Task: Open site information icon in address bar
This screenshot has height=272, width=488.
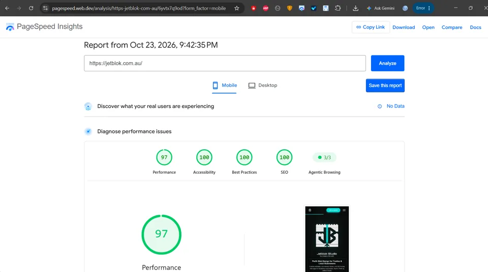Action: pos(45,8)
